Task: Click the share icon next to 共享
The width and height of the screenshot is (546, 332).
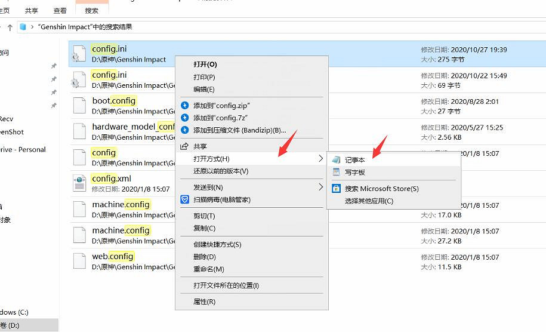Action: pos(184,146)
